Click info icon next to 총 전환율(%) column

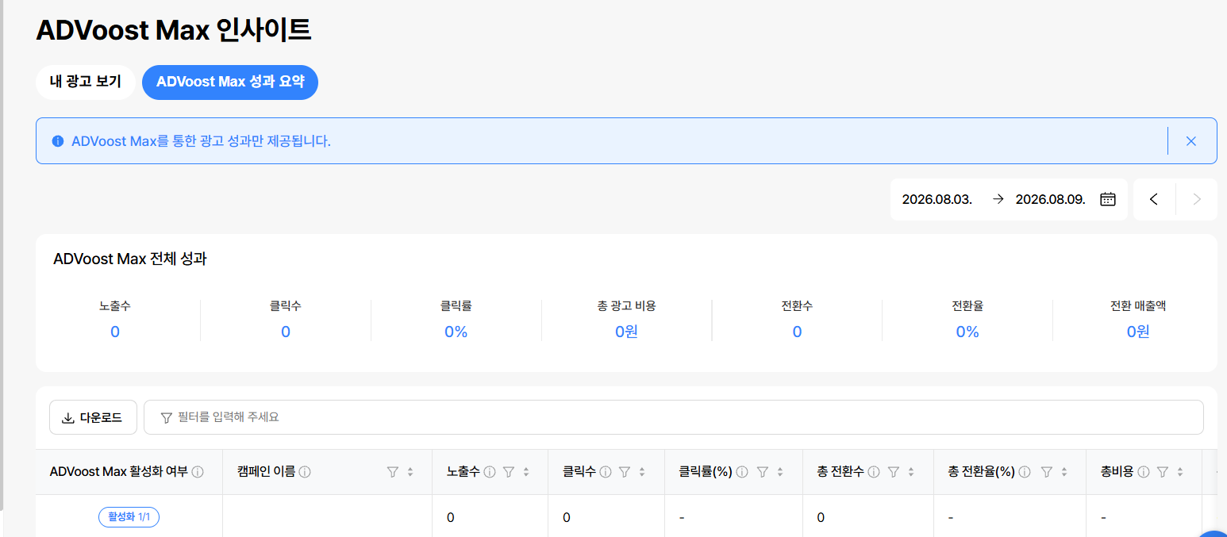(1025, 472)
